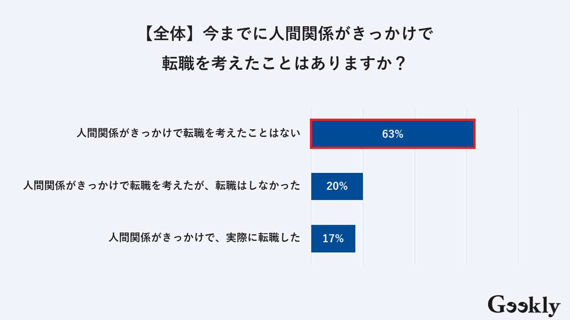Click the question mark ending the title
This screenshot has height=320, width=570.
tap(399, 64)
